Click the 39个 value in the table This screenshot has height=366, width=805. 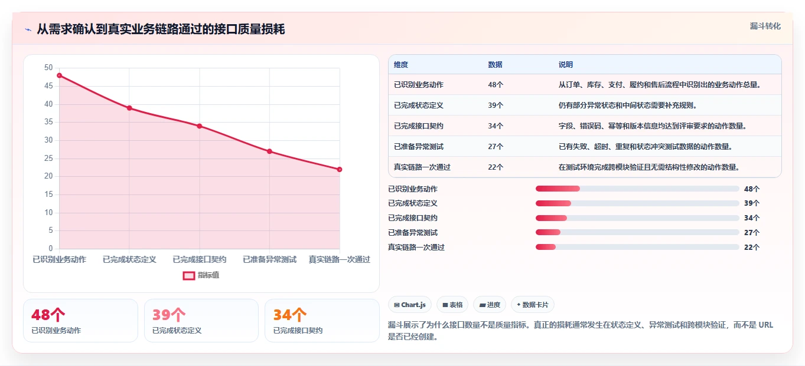tap(496, 105)
